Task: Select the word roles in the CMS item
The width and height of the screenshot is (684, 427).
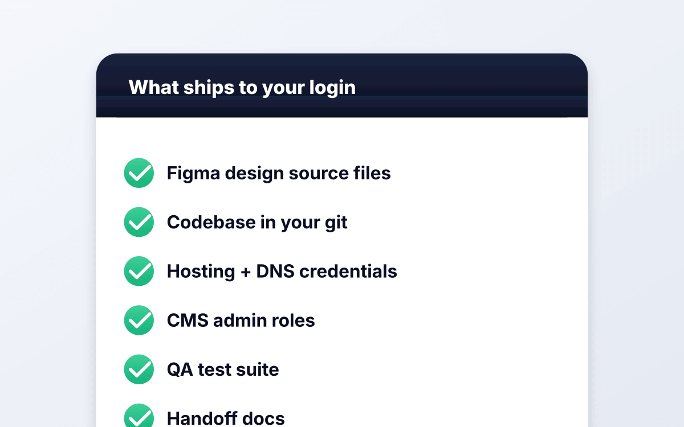Action: click(293, 320)
